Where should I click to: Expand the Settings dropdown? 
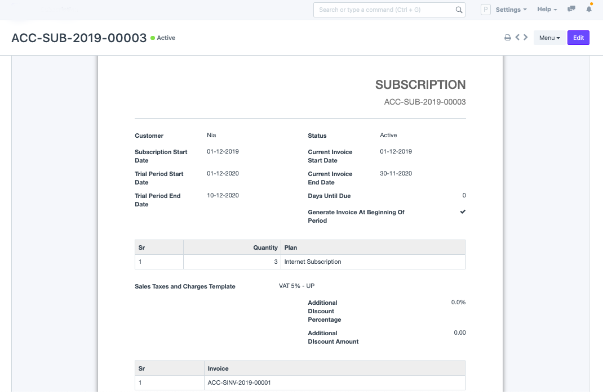click(x=511, y=10)
